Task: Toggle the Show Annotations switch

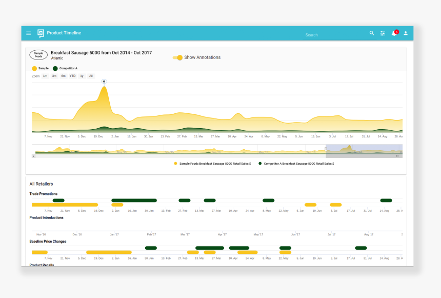Action: 178,57
